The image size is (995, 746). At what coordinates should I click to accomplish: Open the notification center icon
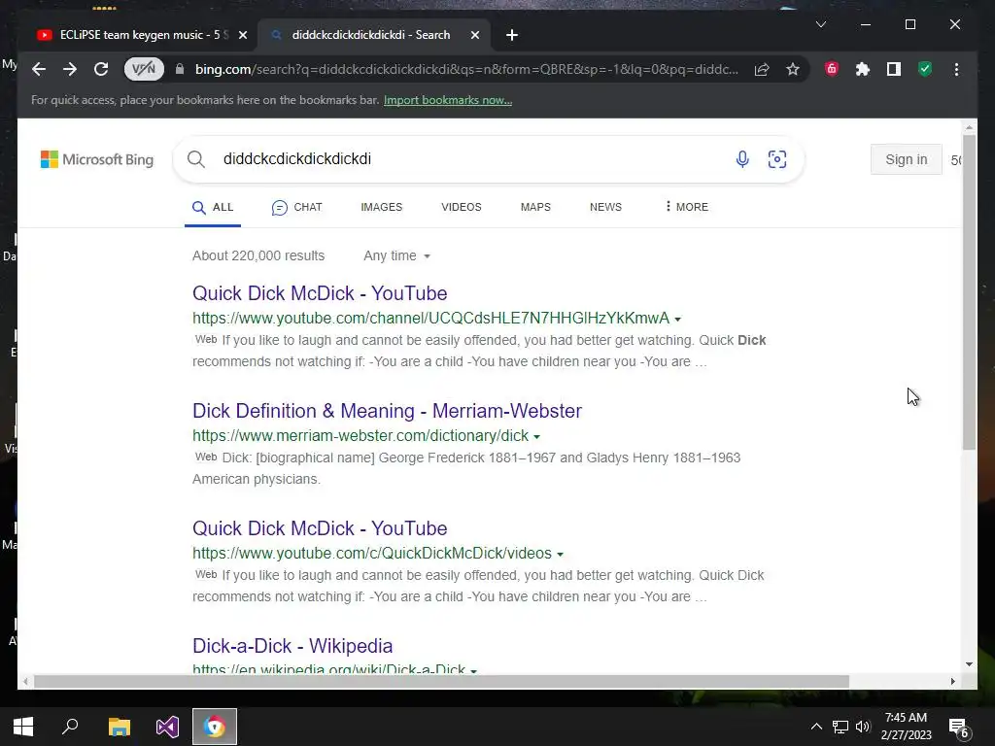click(958, 727)
